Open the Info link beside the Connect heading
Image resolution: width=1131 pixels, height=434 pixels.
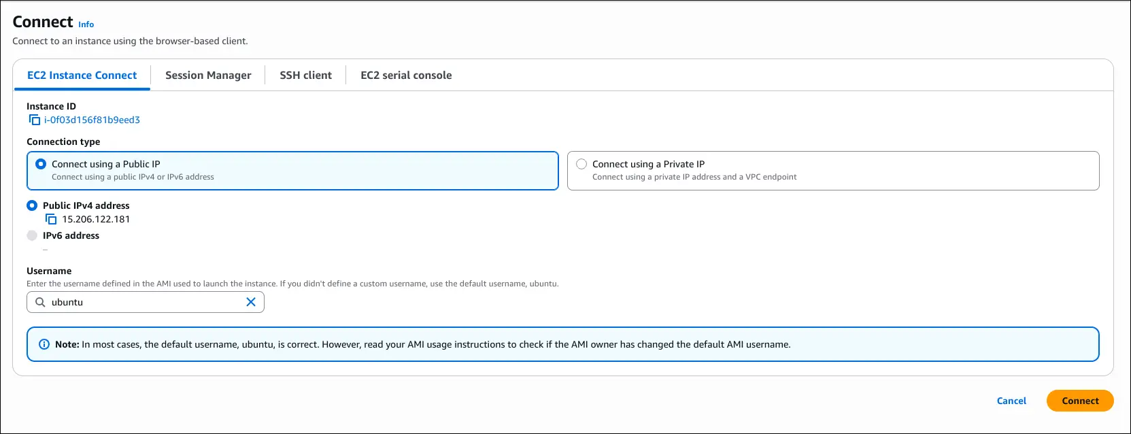pos(86,24)
